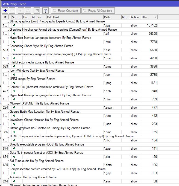Click the green status dot in *.exe row
The width and height of the screenshot is (179, 186).
pos(14,149)
